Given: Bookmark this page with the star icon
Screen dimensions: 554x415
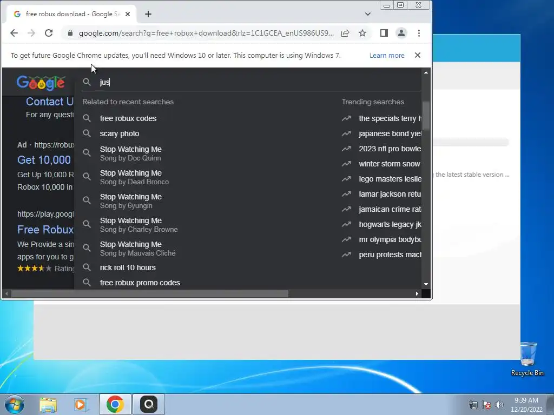Looking at the screenshot, I should point(362,33).
